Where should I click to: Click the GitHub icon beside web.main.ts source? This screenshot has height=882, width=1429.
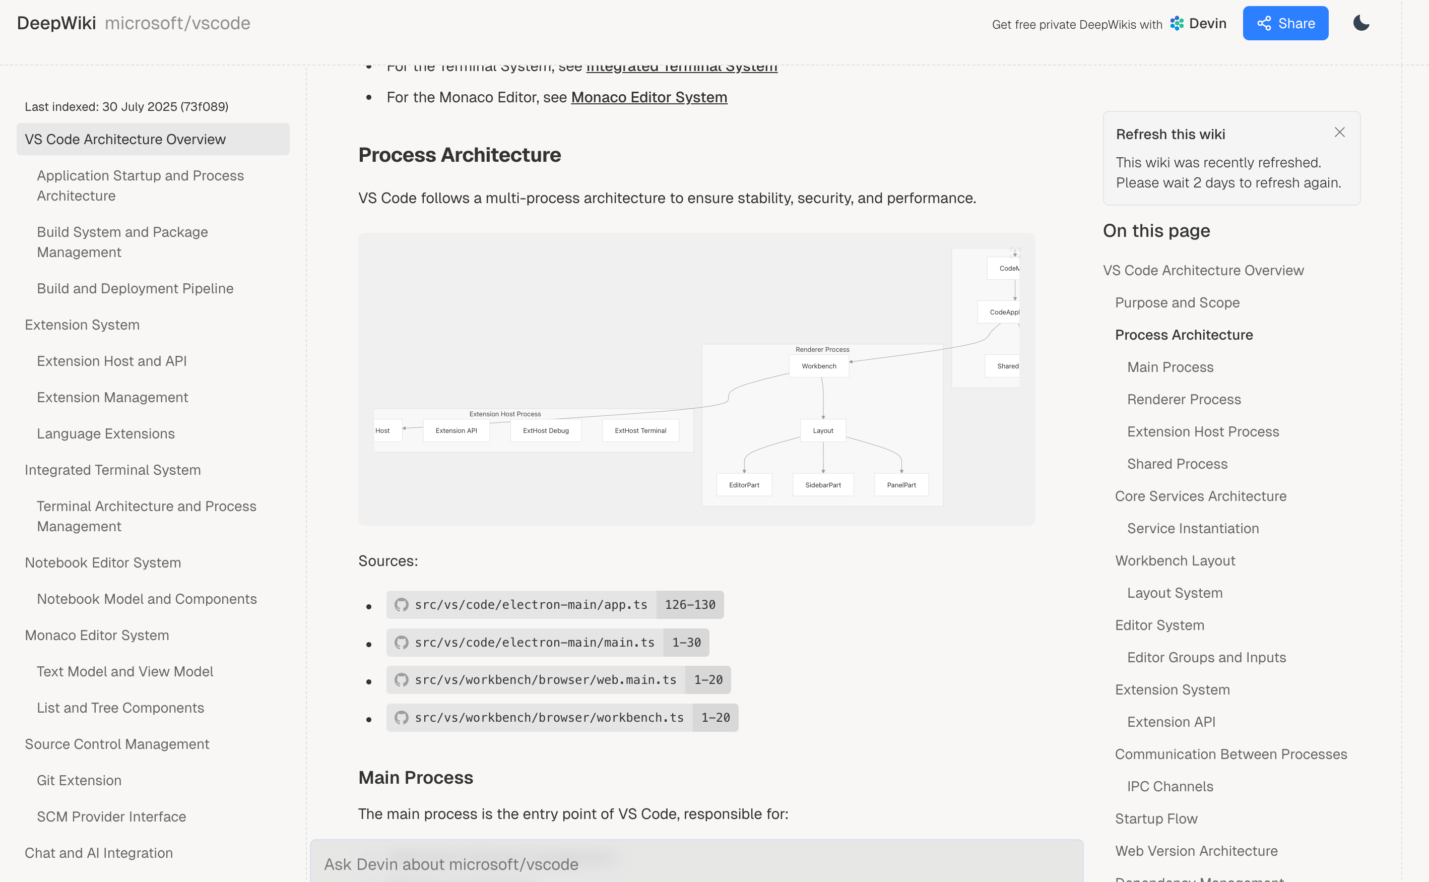pos(401,680)
